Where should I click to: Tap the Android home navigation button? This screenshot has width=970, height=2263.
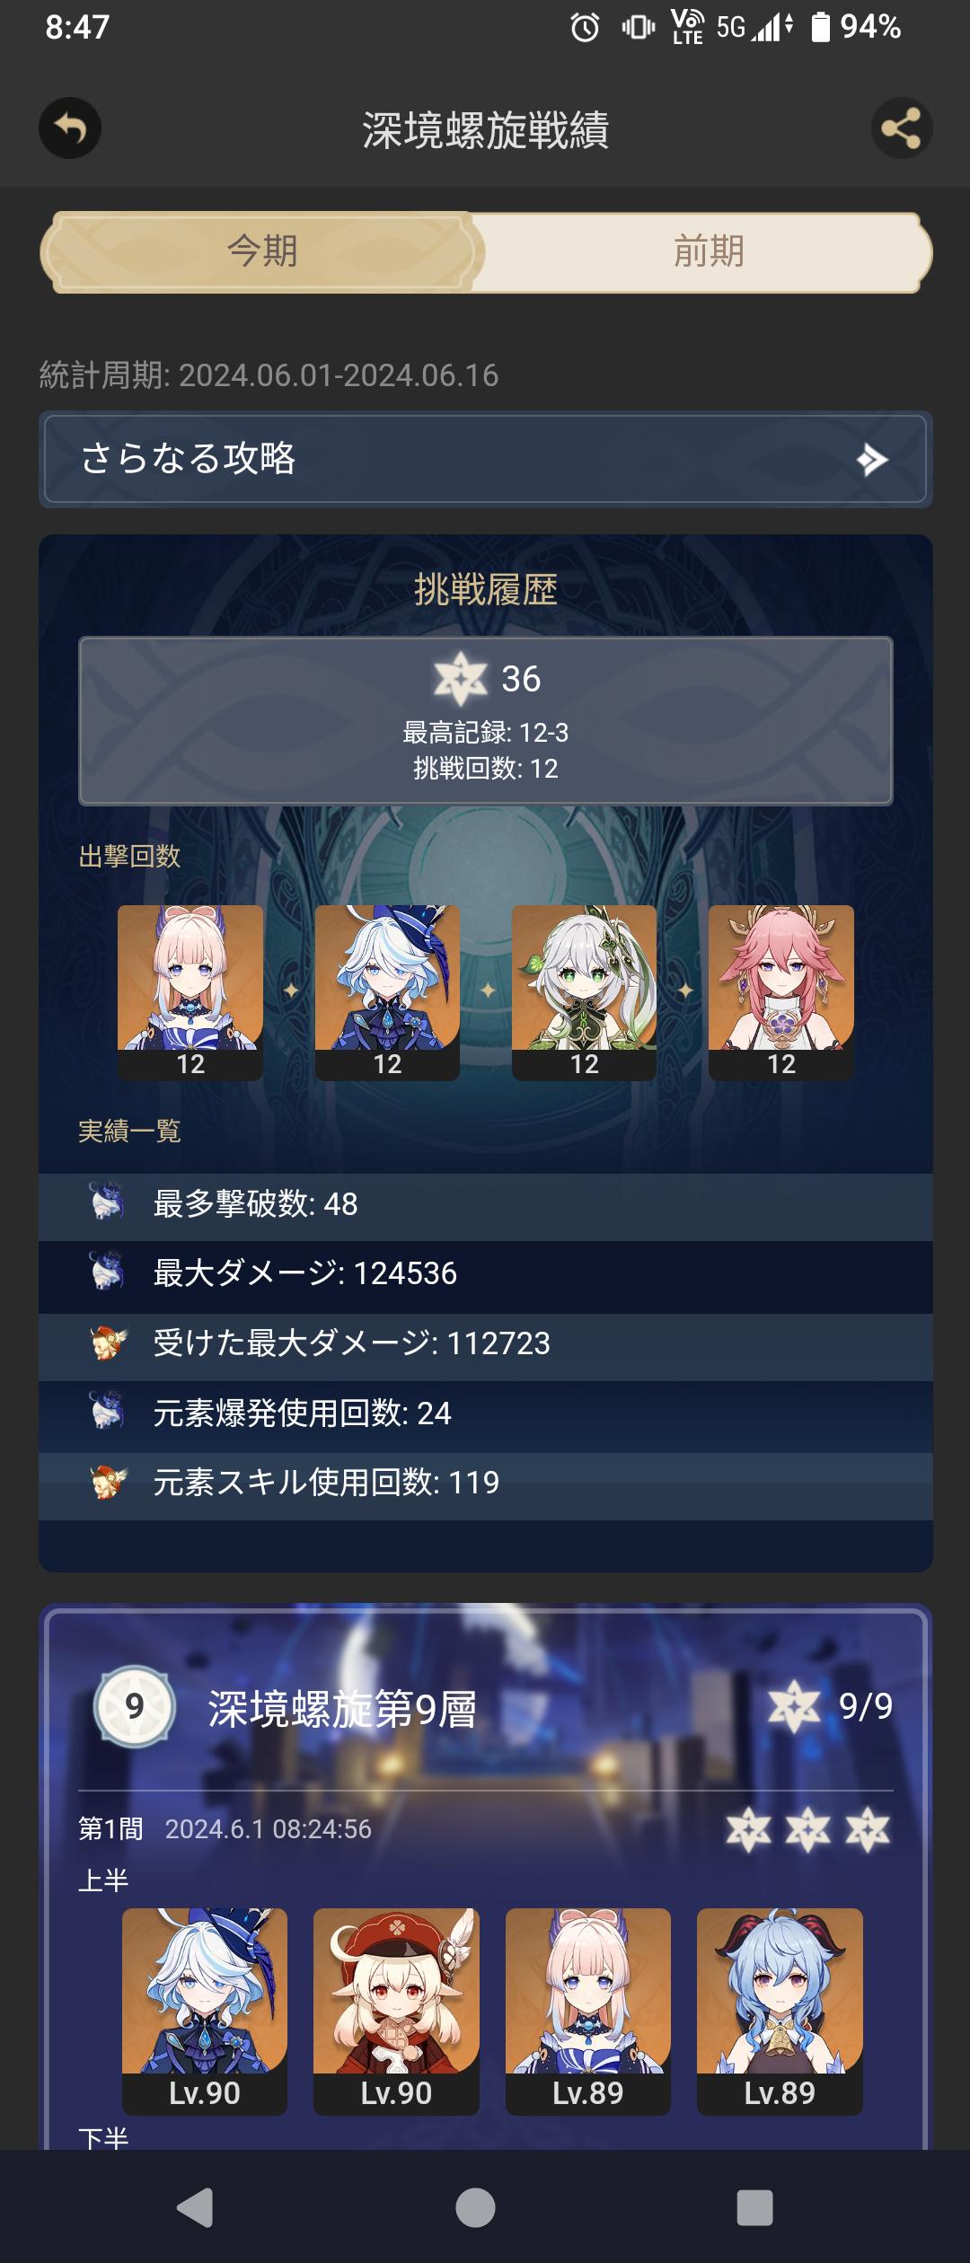click(475, 2207)
